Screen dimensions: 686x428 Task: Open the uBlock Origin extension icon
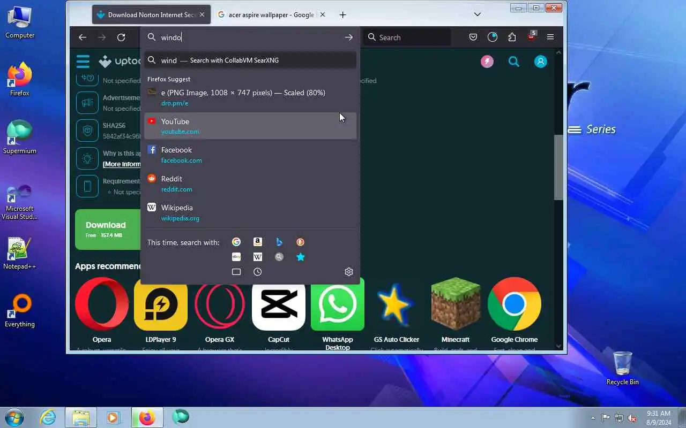pos(531,37)
